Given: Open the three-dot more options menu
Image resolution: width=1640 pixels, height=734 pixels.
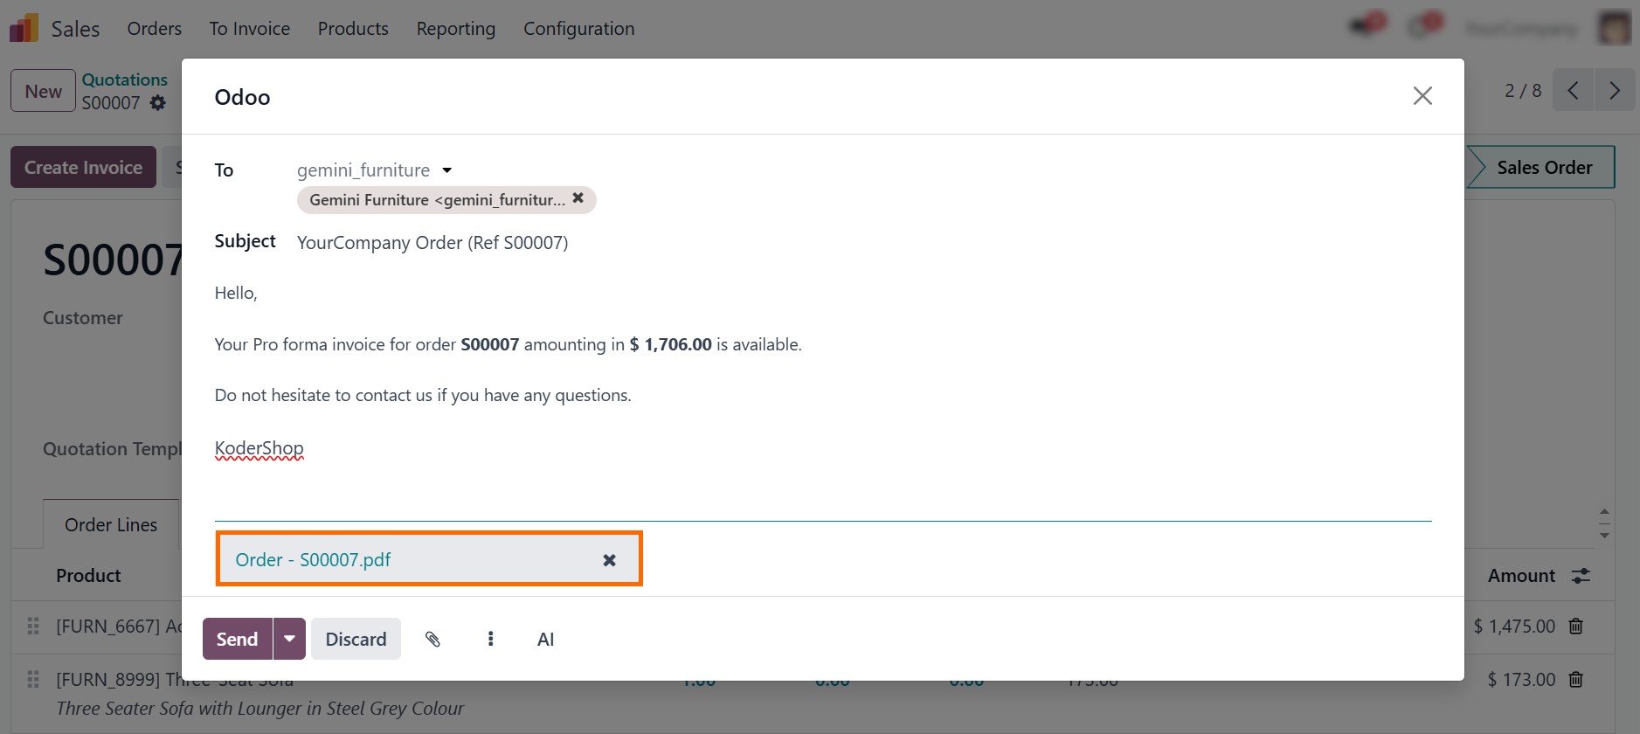Looking at the screenshot, I should (x=491, y=639).
